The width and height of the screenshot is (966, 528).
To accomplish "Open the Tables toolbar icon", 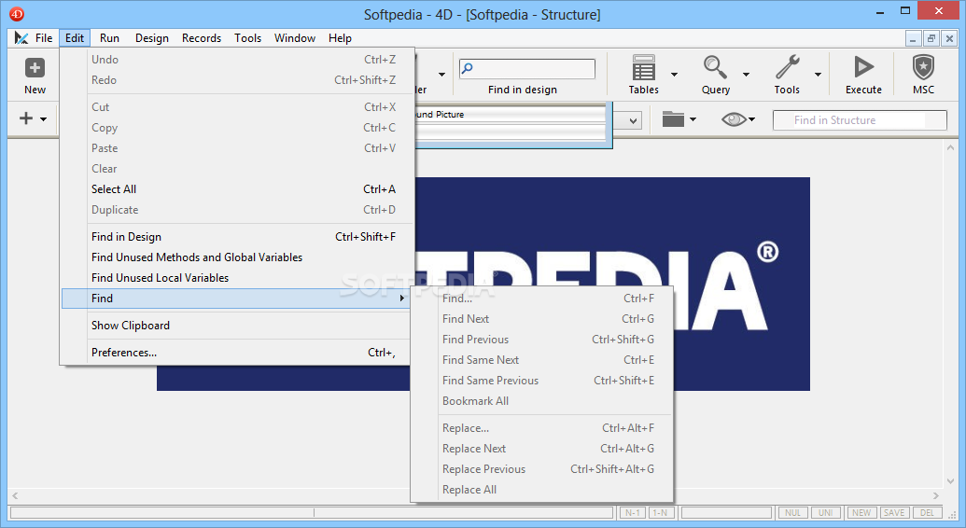I will click(643, 67).
